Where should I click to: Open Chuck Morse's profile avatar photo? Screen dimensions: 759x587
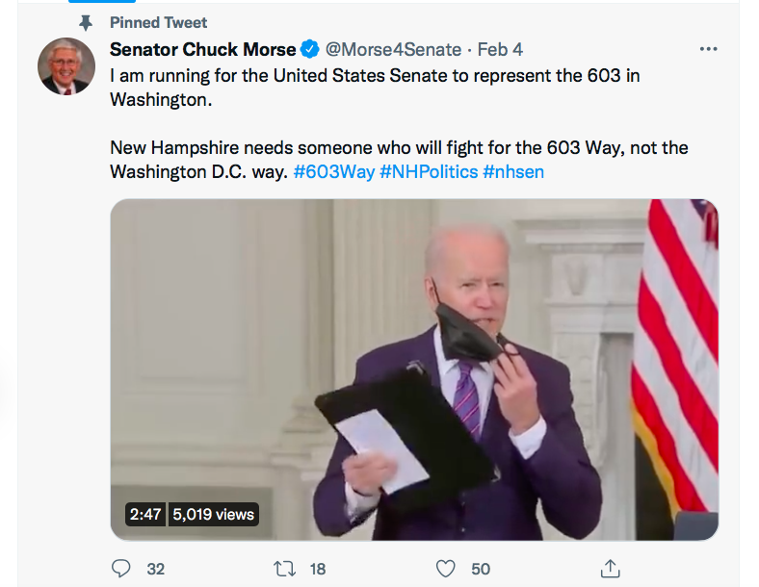(66, 66)
